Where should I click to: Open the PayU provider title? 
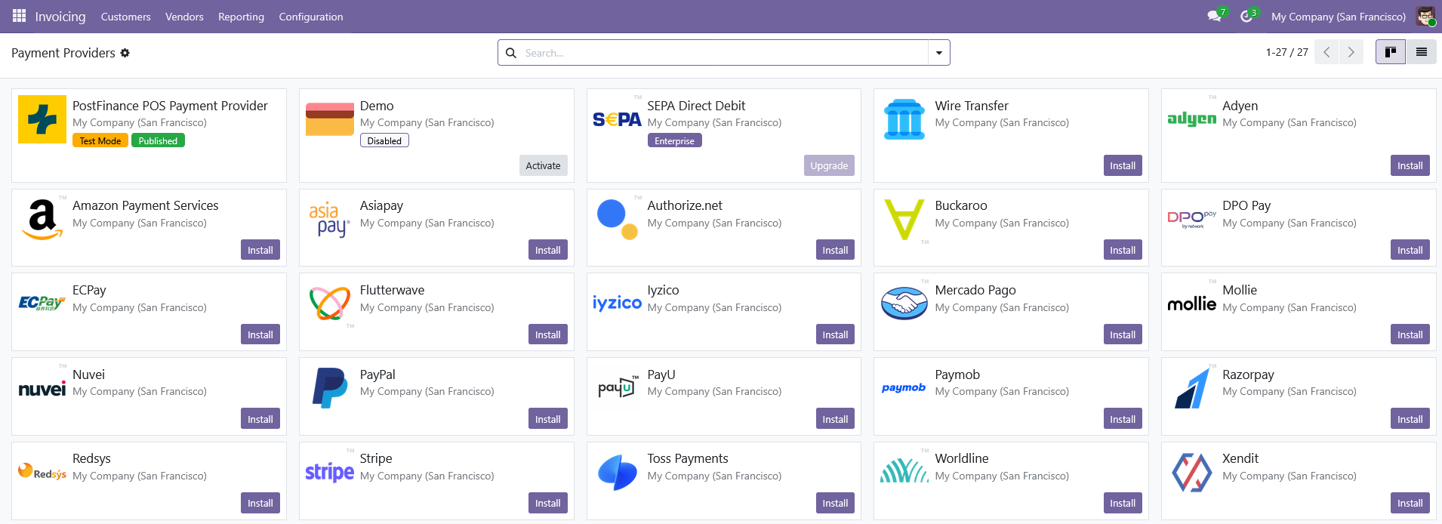pos(661,375)
